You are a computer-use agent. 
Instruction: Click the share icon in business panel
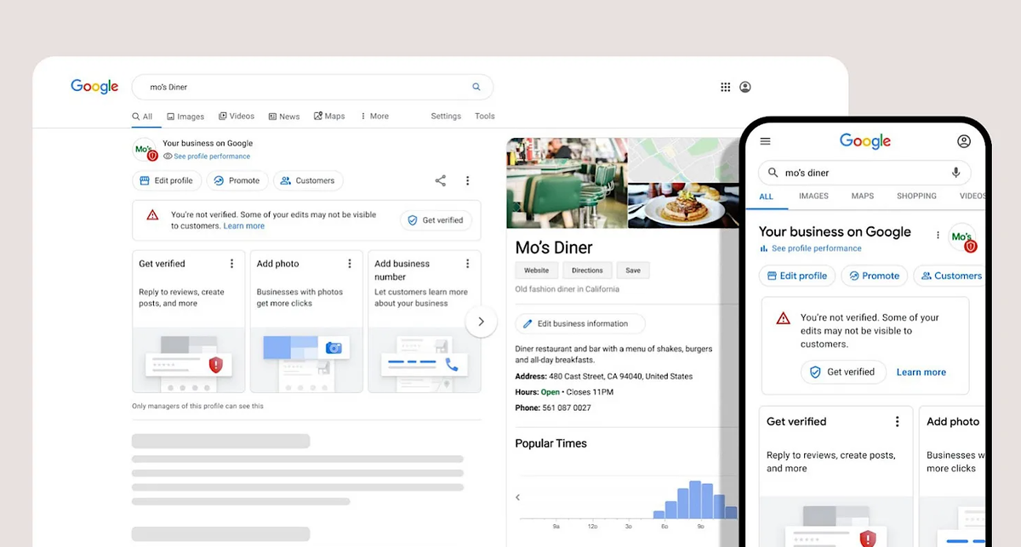(441, 180)
